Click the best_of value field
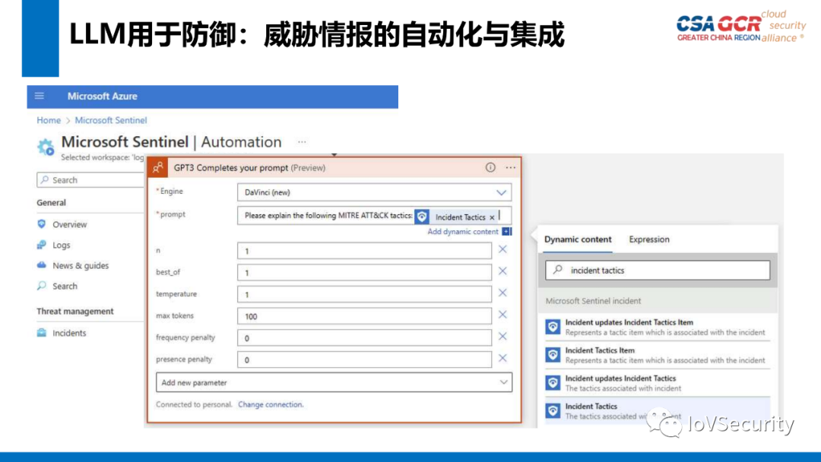 click(x=364, y=272)
